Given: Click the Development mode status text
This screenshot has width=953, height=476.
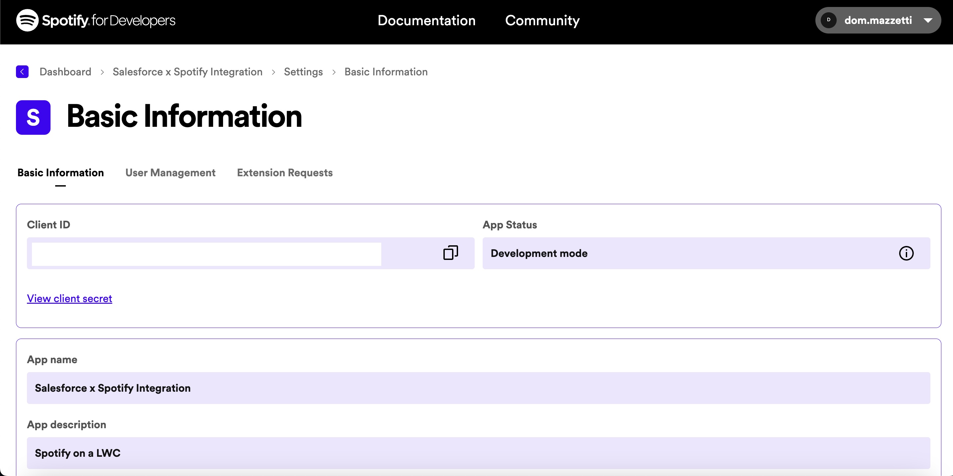Looking at the screenshot, I should pos(539,254).
